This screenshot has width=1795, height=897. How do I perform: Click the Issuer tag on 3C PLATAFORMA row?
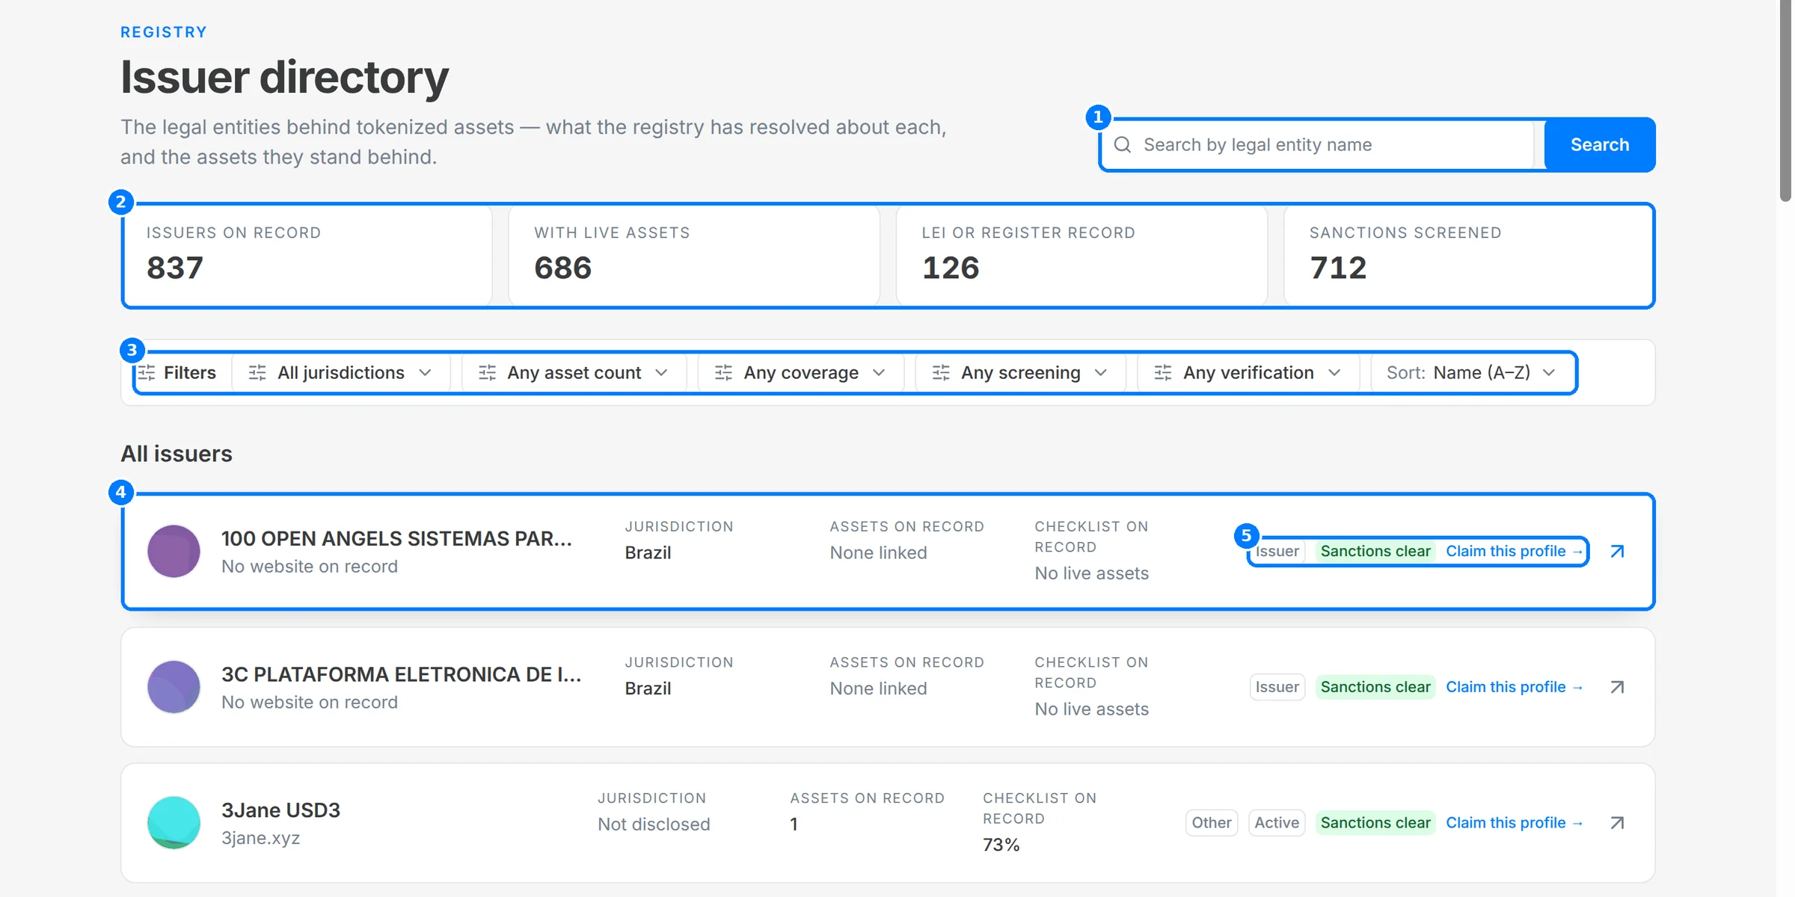point(1277,687)
